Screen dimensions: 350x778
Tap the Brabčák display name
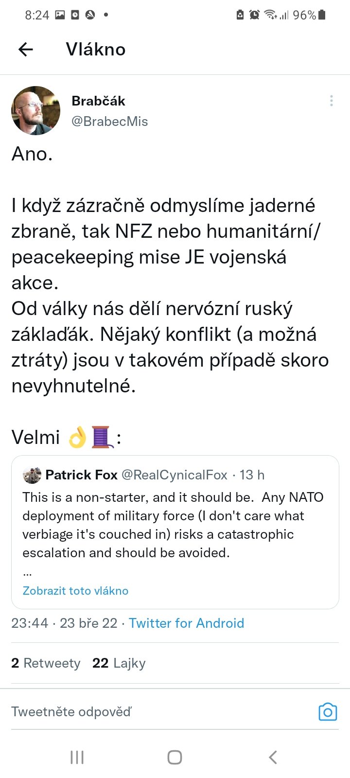pyautogui.click(x=99, y=101)
